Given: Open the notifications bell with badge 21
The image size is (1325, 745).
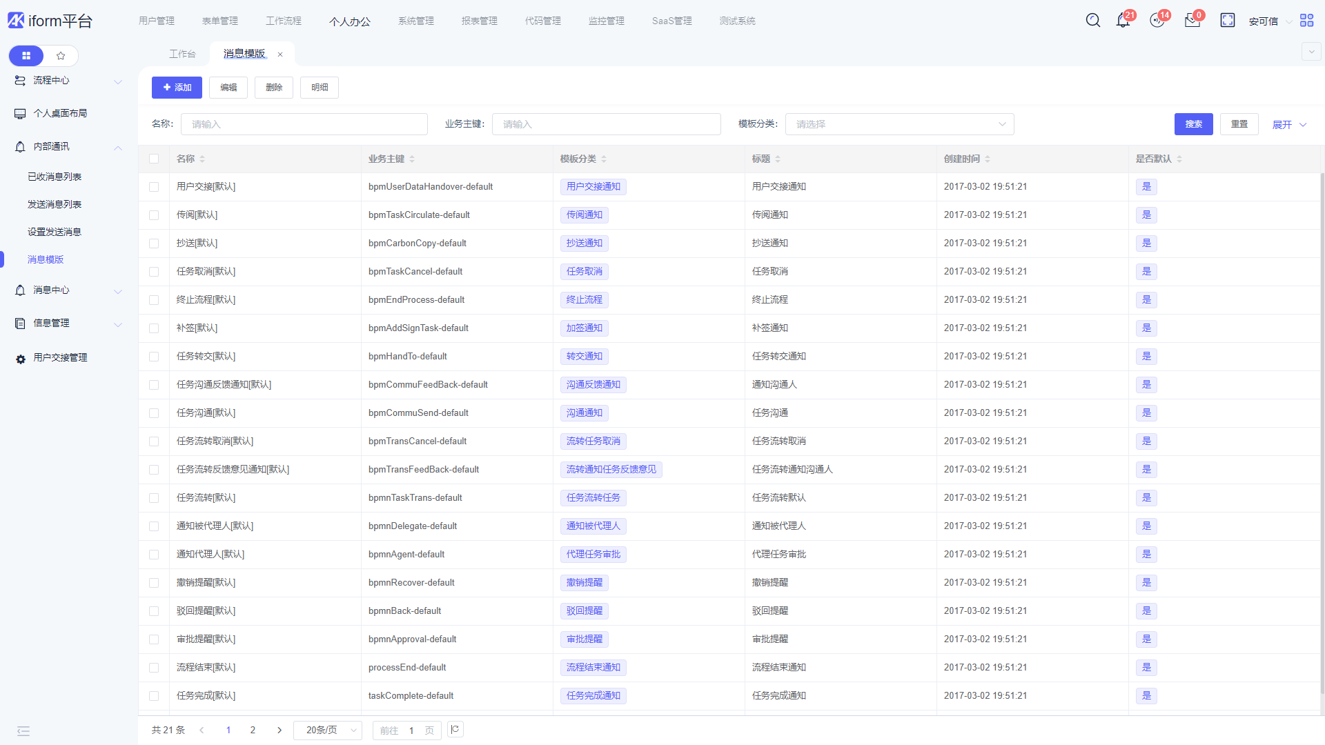Looking at the screenshot, I should [x=1123, y=21].
